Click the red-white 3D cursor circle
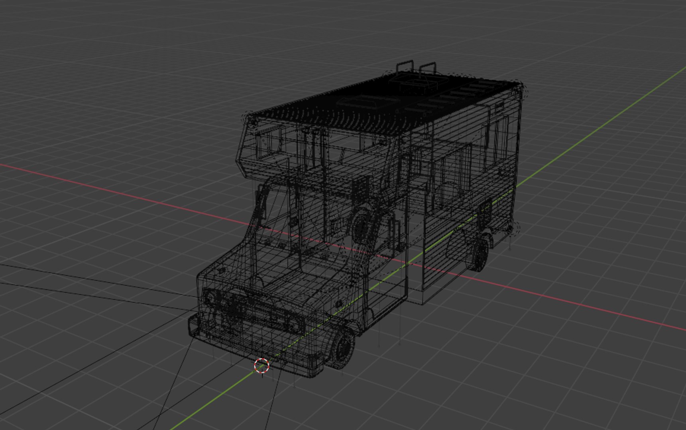The height and width of the screenshot is (430, 686). [x=261, y=365]
